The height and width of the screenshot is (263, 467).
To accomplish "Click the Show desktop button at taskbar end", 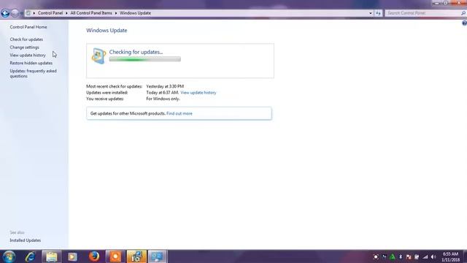I will pos(465,256).
